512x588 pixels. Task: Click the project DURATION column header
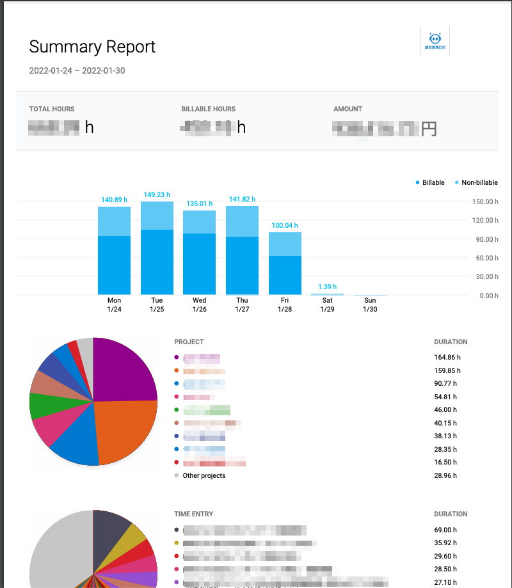tap(451, 342)
